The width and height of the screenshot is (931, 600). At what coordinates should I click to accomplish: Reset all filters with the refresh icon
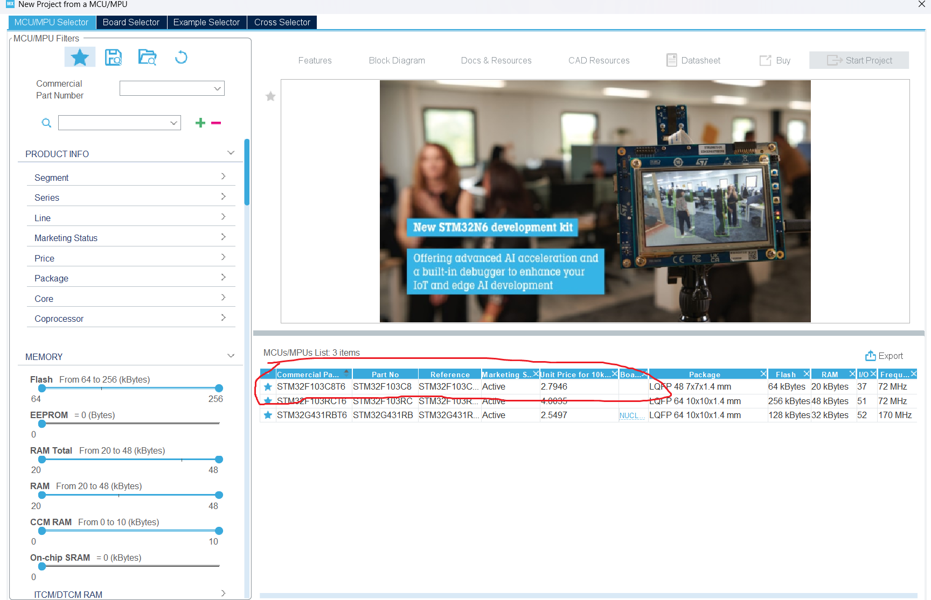point(181,57)
